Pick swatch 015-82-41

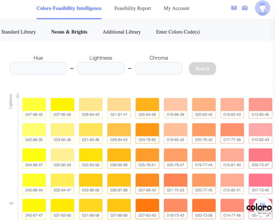[232, 184]
